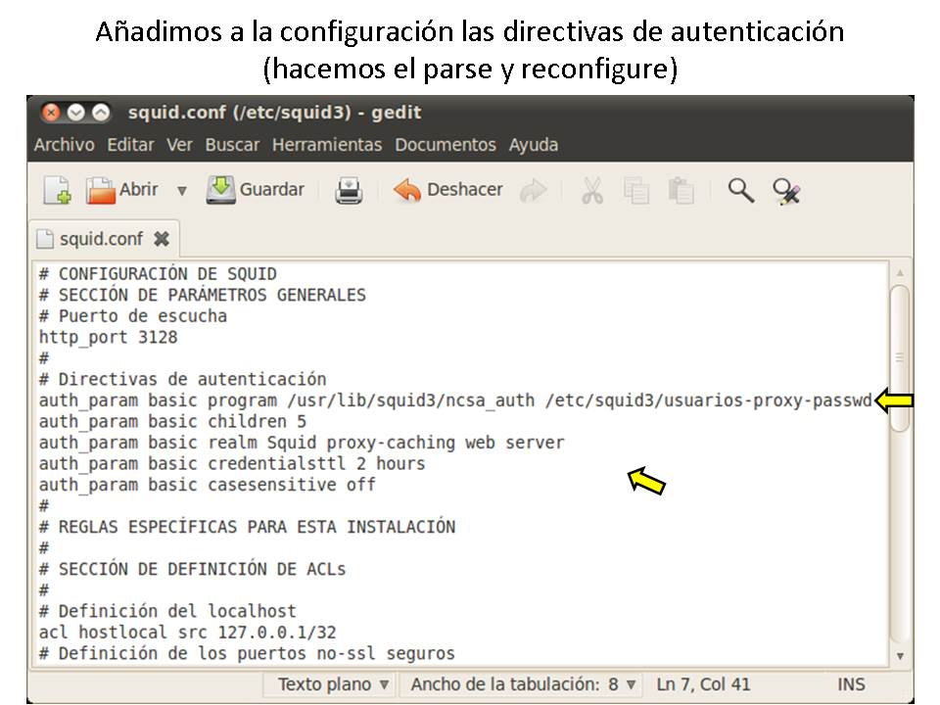Screen dimensions: 940x705
Task: Close the squid.conf tab
Action: coord(162,239)
